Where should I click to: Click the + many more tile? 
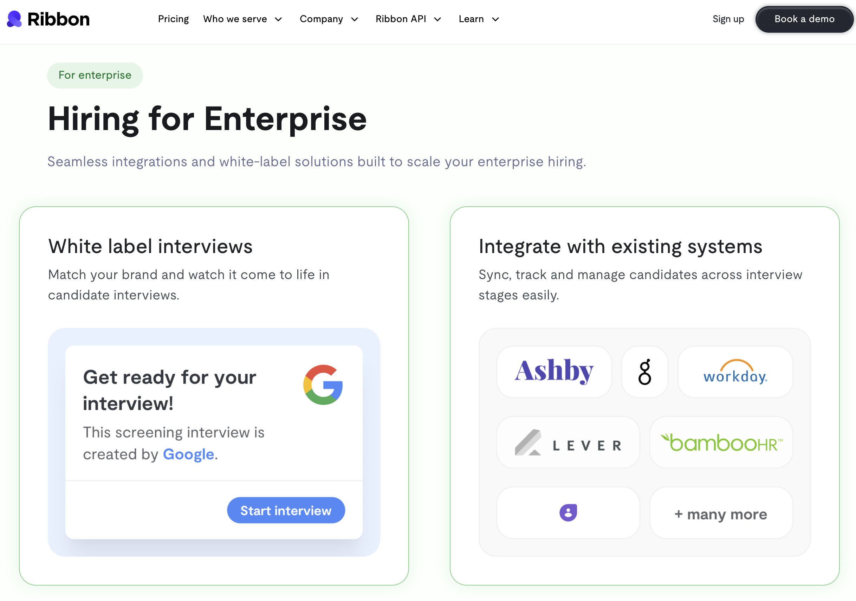721,514
